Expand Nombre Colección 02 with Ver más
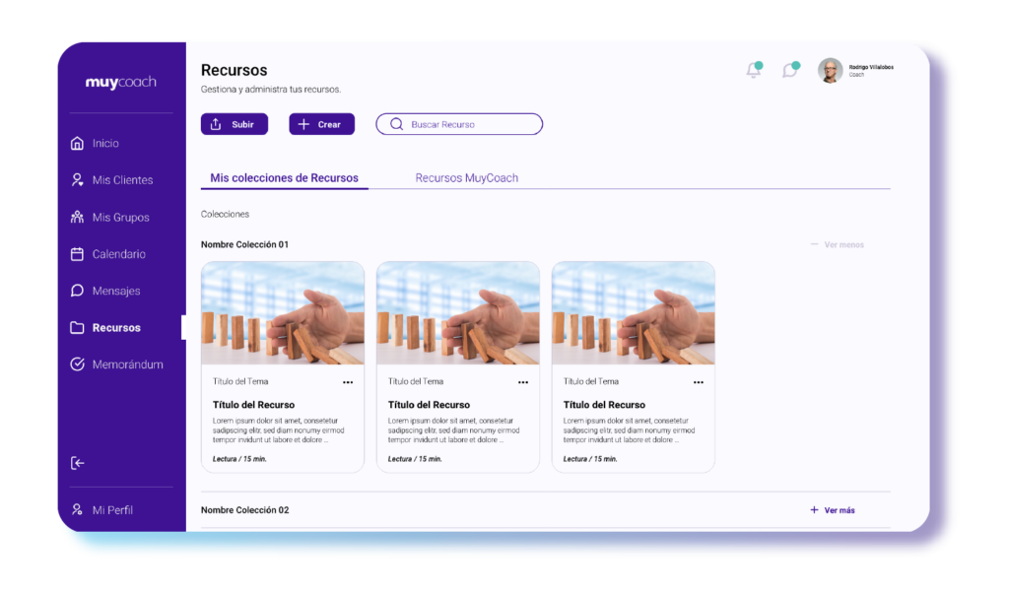This screenshot has width=1009, height=592. point(833,510)
